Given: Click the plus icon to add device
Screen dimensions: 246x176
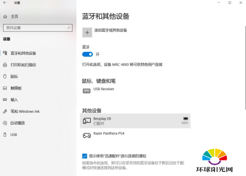Looking at the screenshot, I should tap(87, 33).
